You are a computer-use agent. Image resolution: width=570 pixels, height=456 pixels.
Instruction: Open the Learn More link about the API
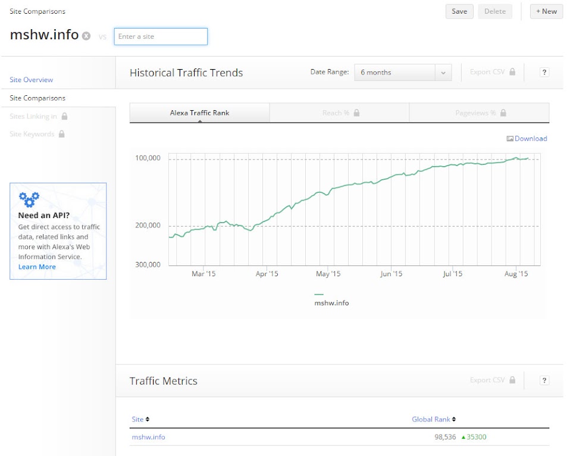click(37, 267)
